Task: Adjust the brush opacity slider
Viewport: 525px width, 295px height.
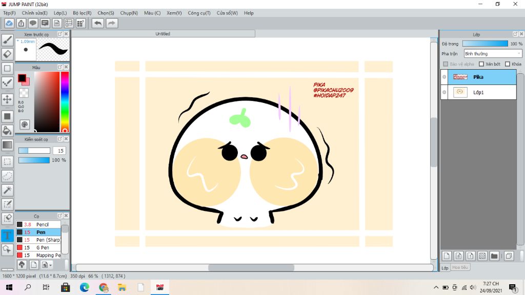Action: click(34, 160)
